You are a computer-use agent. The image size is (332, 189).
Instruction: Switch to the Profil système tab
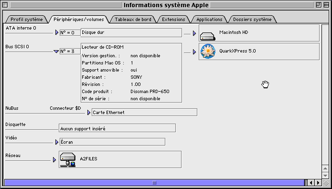click(26, 20)
